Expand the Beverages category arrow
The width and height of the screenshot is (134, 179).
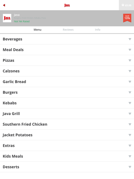pyautogui.click(x=130, y=39)
